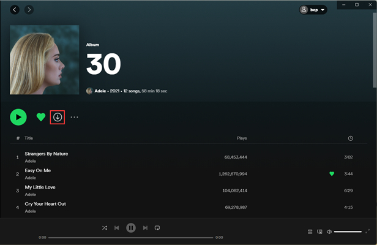Click the vertical scrollbar on the right
The height and width of the screenshot is (245, 377).
pos(375,50)
